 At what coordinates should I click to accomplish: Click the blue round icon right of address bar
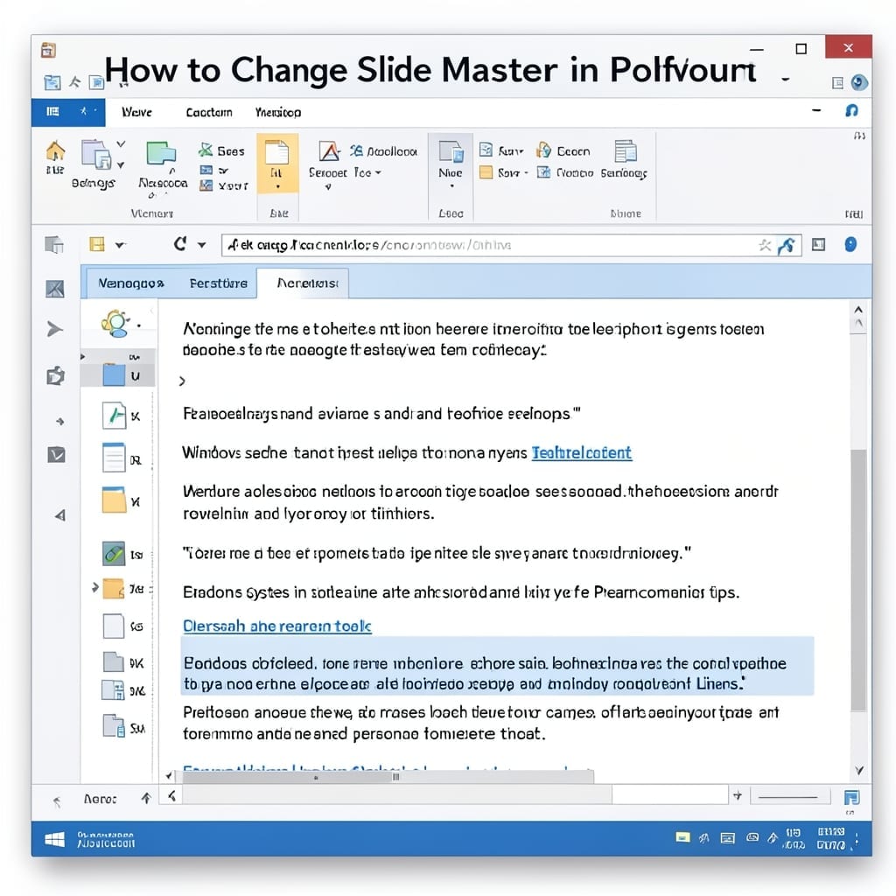click(x=850, y=245)
